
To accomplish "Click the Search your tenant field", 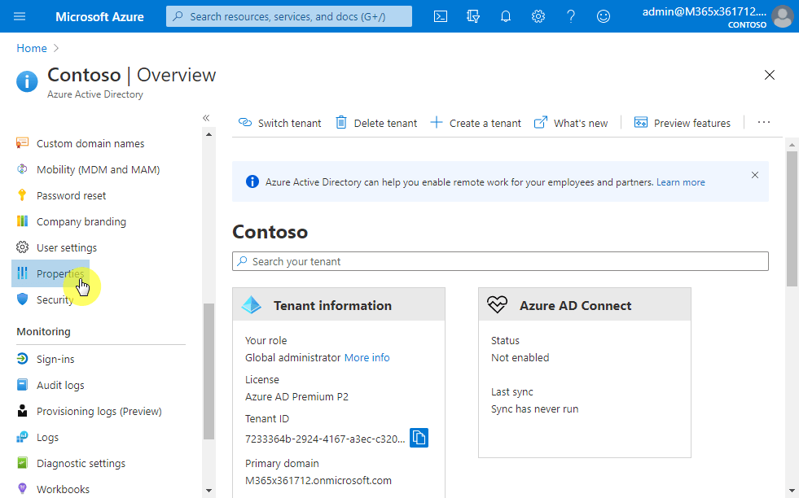I will pyautogui.click(x=500, y=261).
